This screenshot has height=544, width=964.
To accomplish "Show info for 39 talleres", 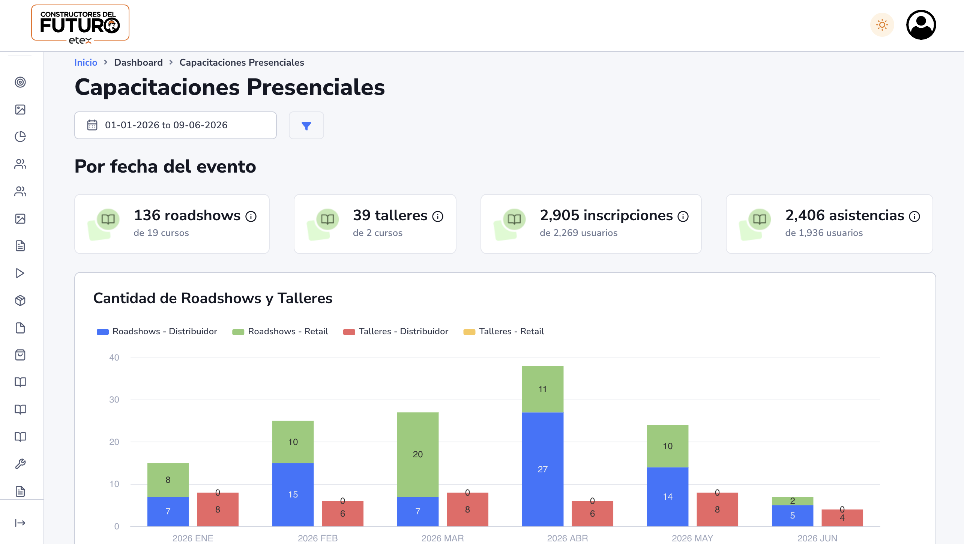I will 438,216.
